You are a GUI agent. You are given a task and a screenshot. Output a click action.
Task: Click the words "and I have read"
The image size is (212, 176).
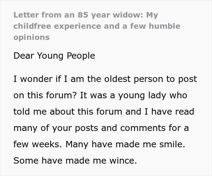click(x=160, y=112)
